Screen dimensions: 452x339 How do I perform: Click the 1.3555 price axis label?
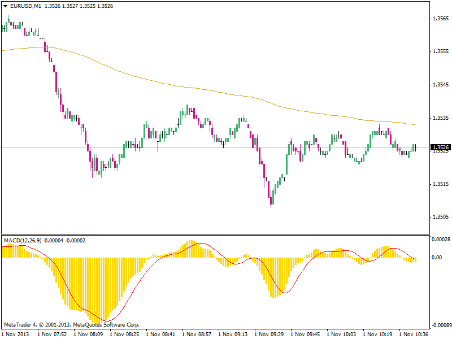coord(441,51)
